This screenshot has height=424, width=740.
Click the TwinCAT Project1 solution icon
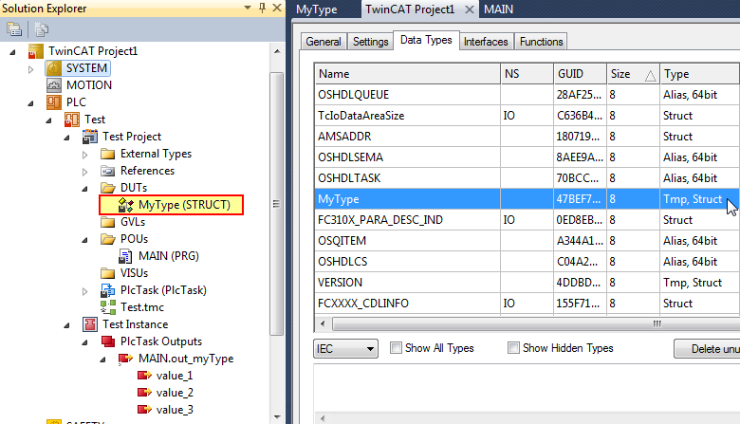pyautogui.click(x=36, y=51)
